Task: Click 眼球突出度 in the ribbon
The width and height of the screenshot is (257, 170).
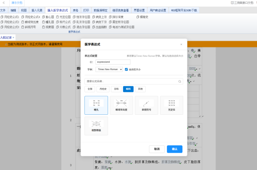Action: point(30,22)
